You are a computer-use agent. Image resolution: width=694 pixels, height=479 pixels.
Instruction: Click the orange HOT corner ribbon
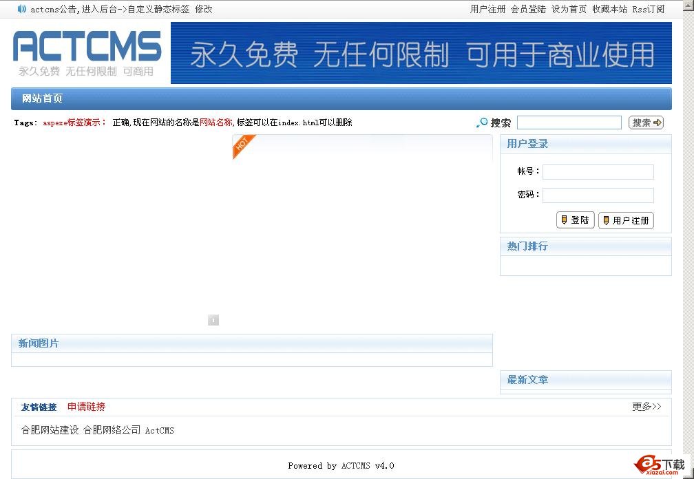(244, 145)
